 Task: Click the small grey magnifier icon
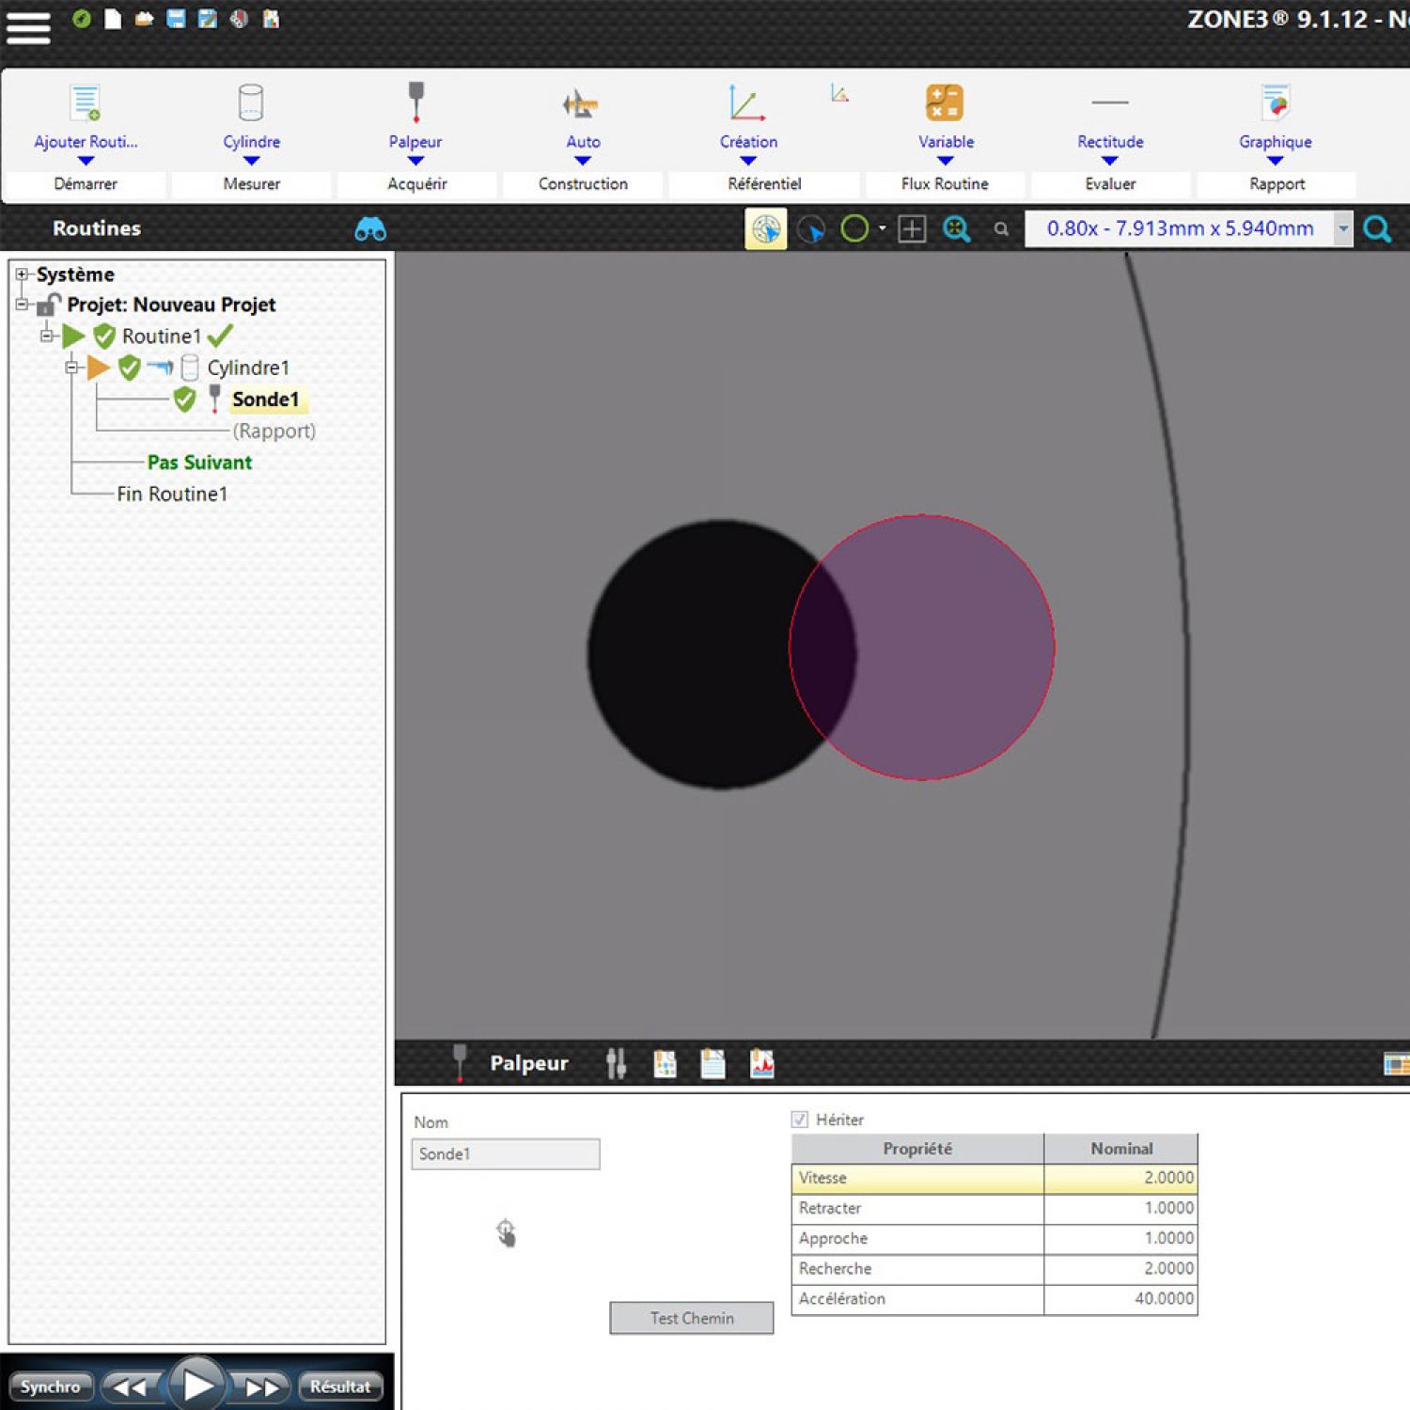pos(1001,228)
